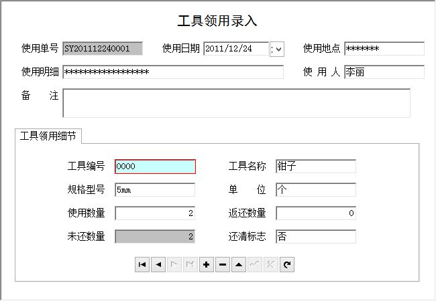Click the 使用日期 label

tap(181, 48)
